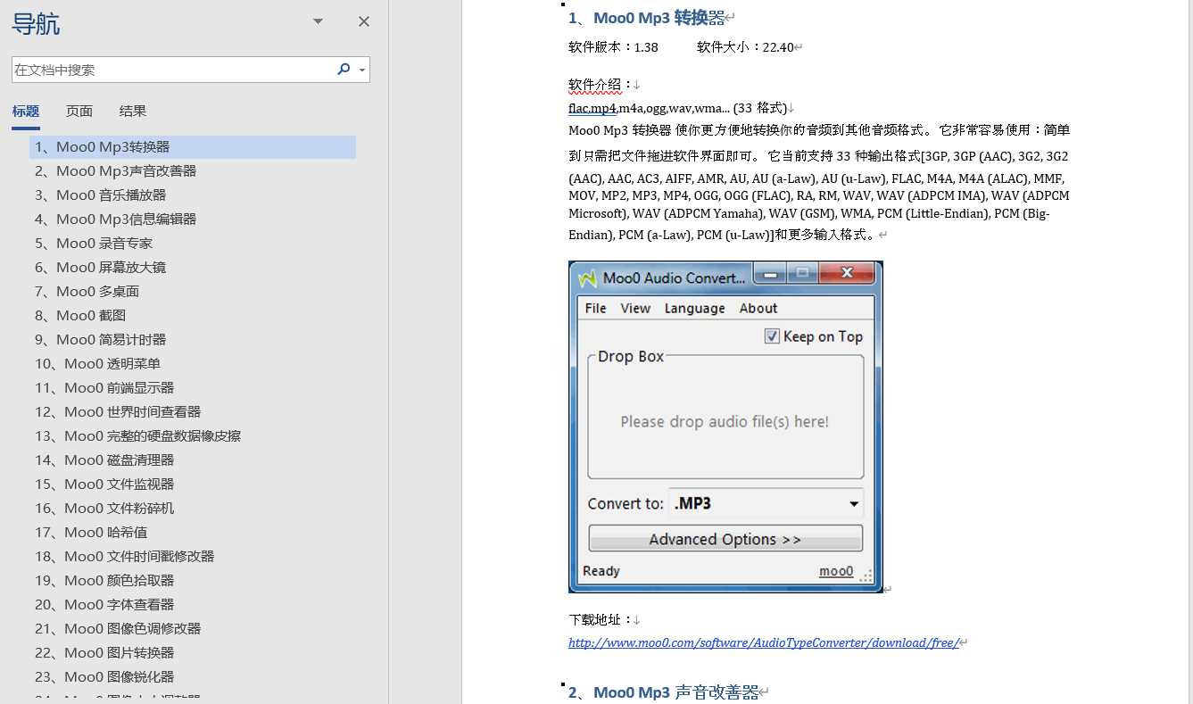
Task: Go to heading 3、Moo0 音乐播放器
Action: [x=101, y=195]
